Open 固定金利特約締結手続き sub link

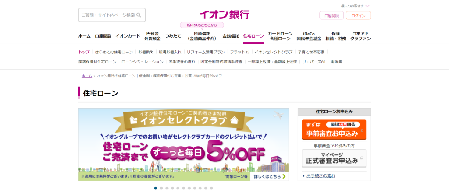click(x=221, y=62)
